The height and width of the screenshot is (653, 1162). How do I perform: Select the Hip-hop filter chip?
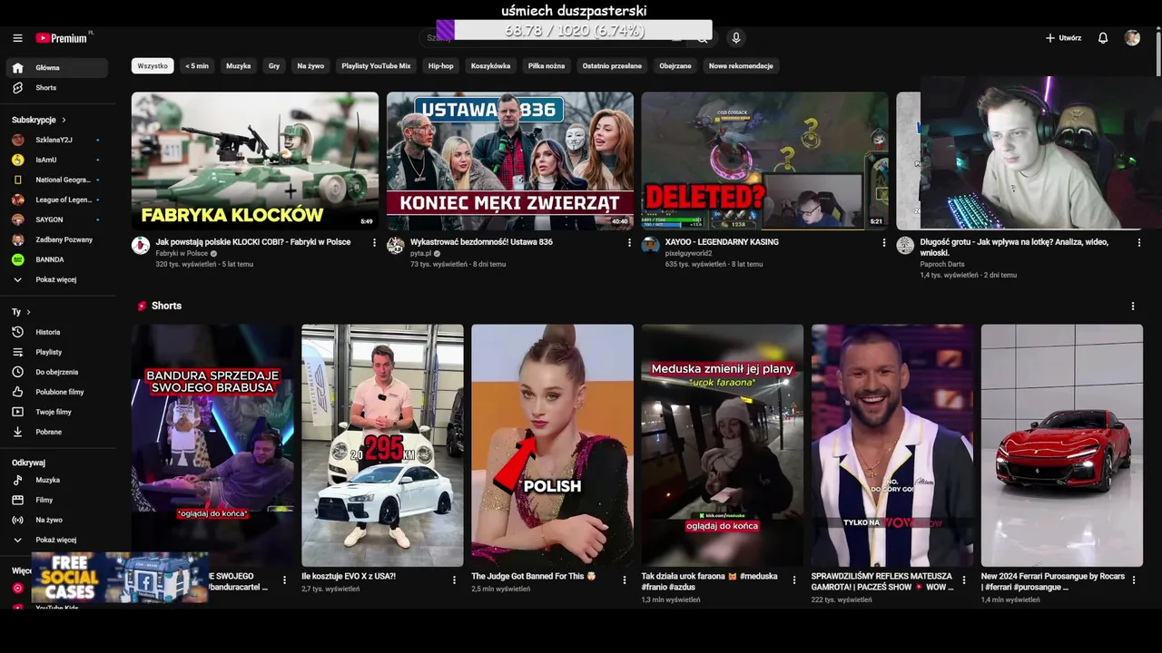(441, 66)
